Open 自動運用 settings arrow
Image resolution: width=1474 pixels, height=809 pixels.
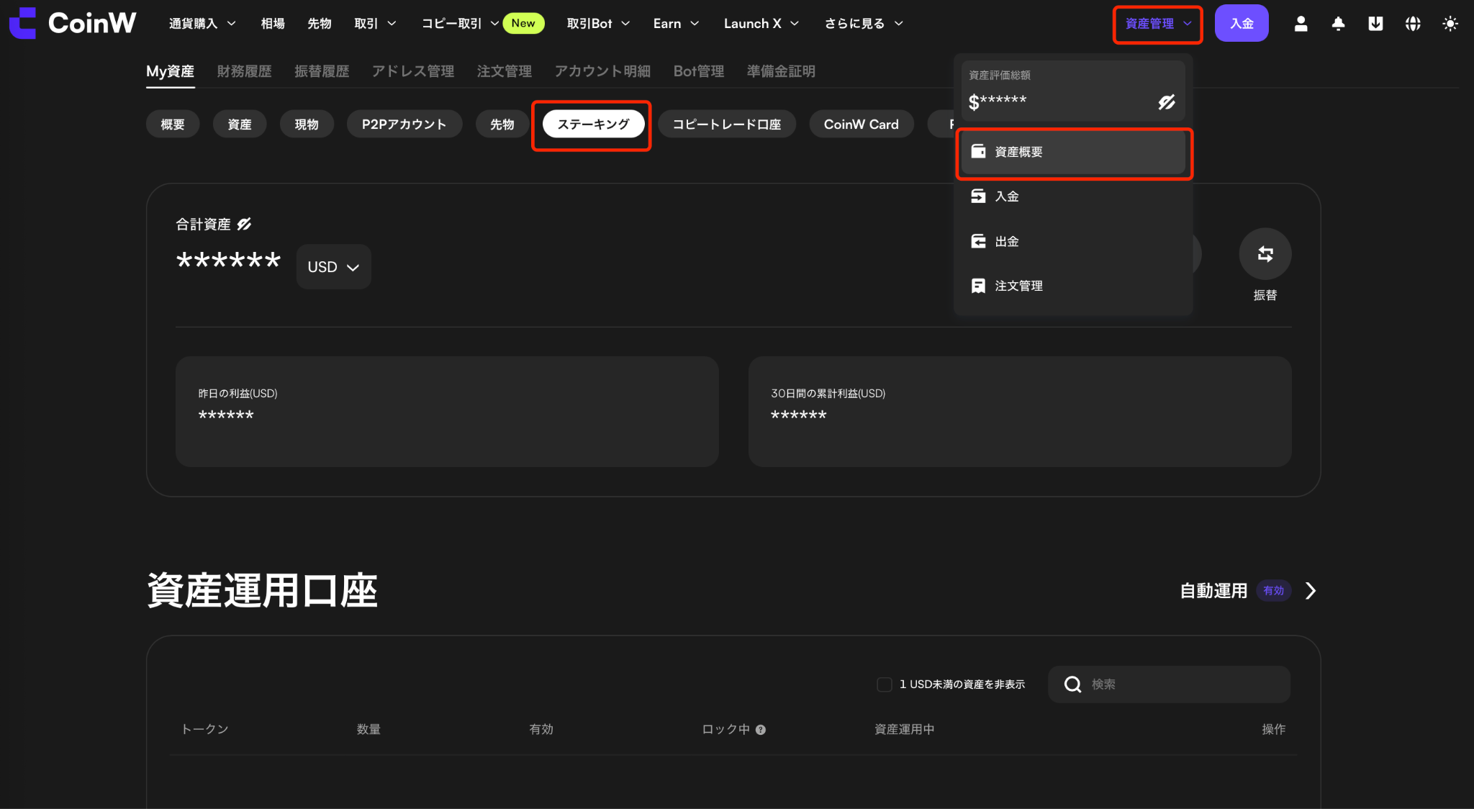(x=1311, y=591)
